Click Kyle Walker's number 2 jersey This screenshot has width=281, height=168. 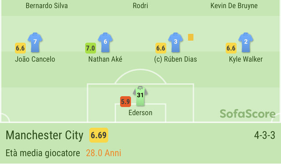(x=246, y=43)
